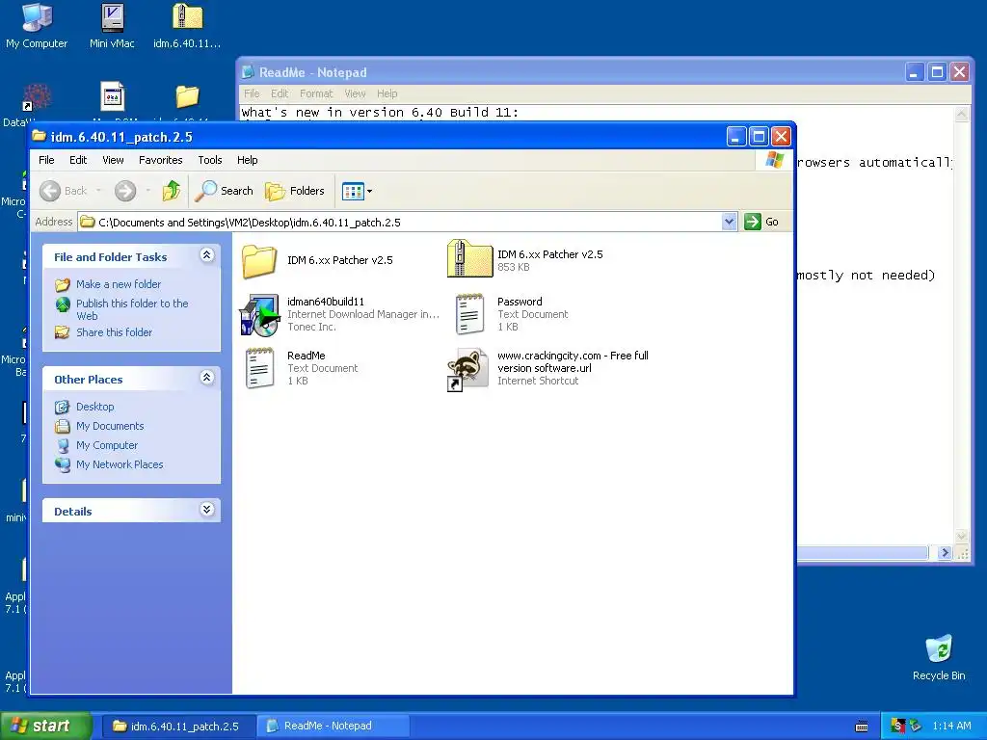Image resolution: width=987 pixels, height=740 pixels.
Task: Go to Desktop in Other Places
Action: pyautogui.click(x=95, y=407)
